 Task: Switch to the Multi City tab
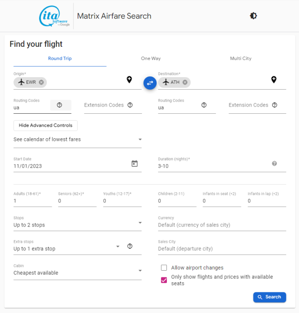[241, 58]
